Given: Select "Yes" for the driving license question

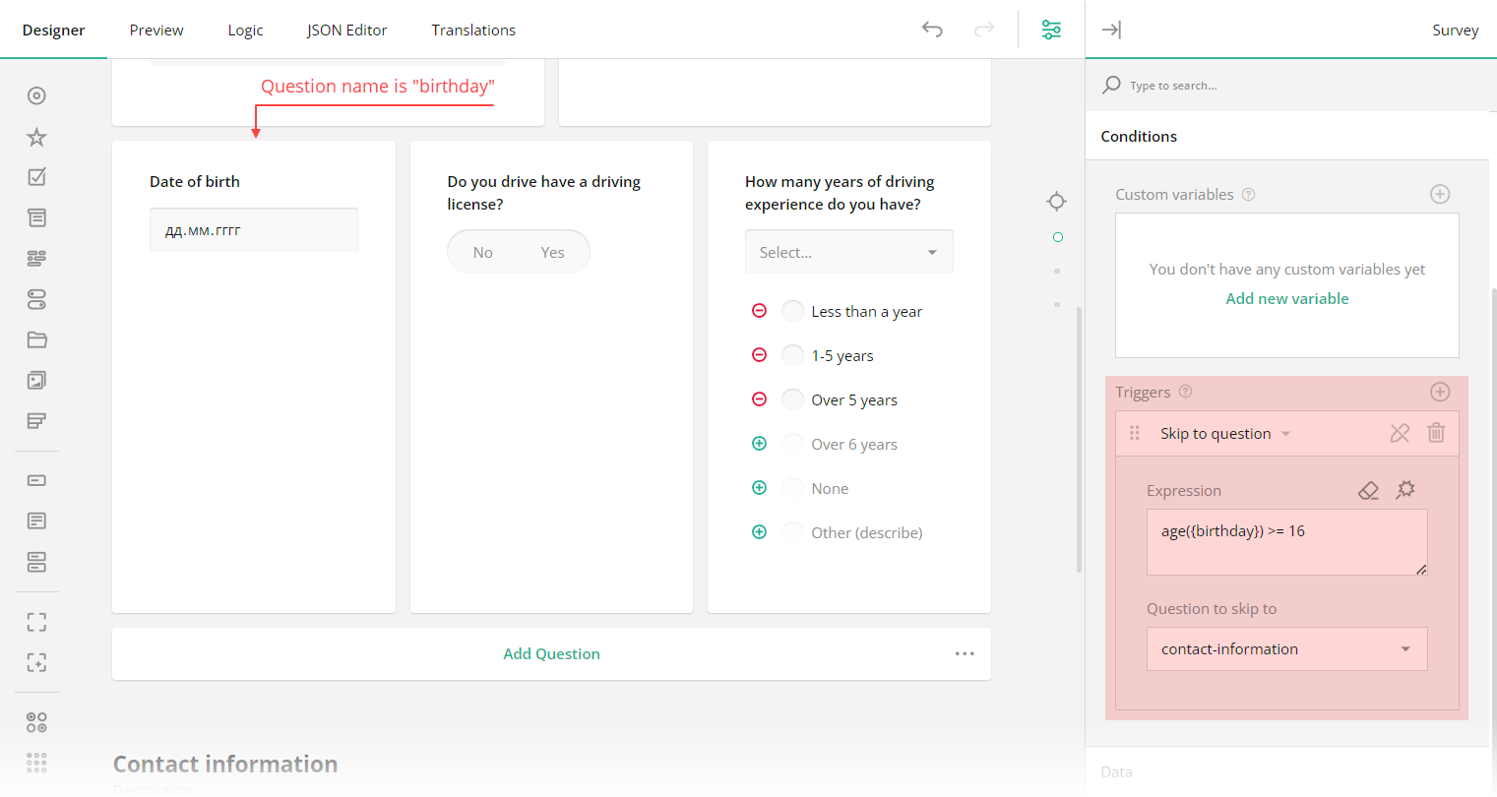Looking at the screenshot, I should tap(552, 251).
